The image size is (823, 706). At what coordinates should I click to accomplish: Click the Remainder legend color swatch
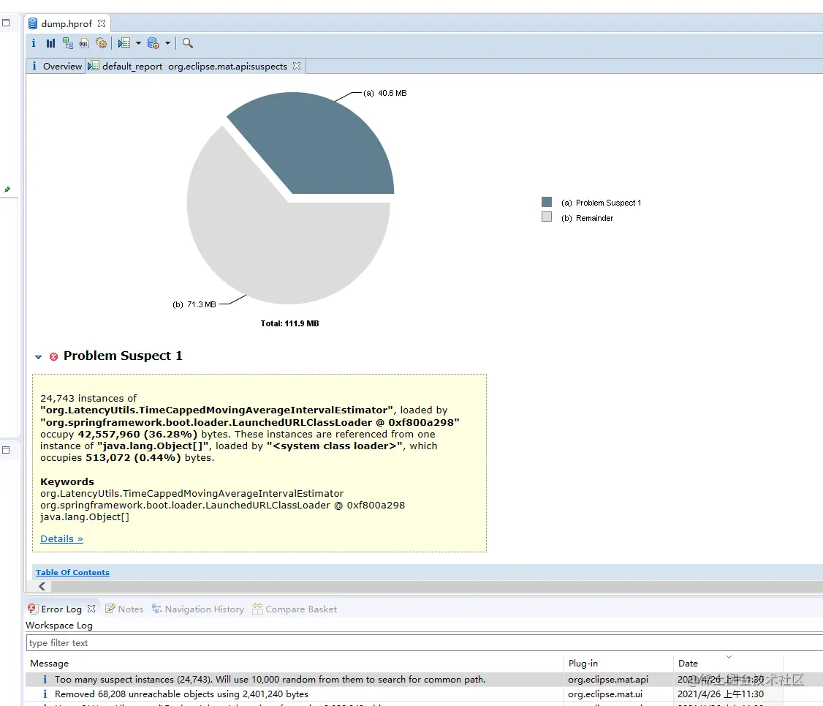coord(547,217)
